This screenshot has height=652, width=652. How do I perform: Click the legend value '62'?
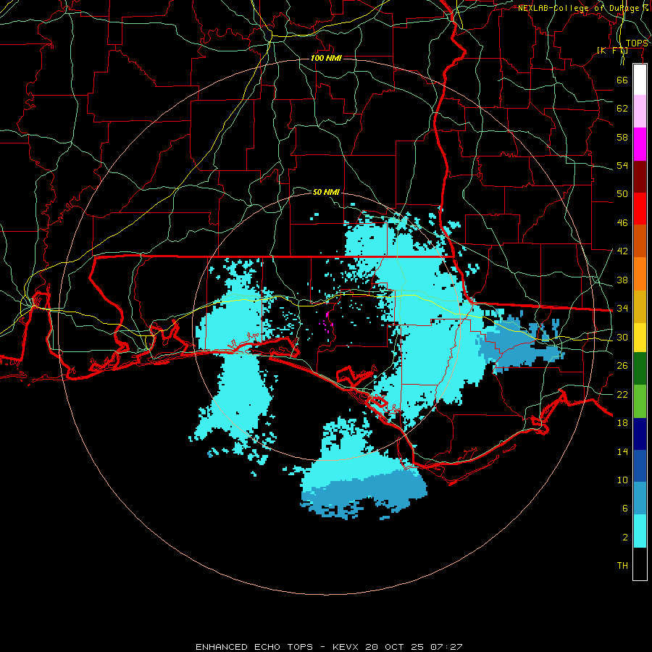[x=622, y=109]
